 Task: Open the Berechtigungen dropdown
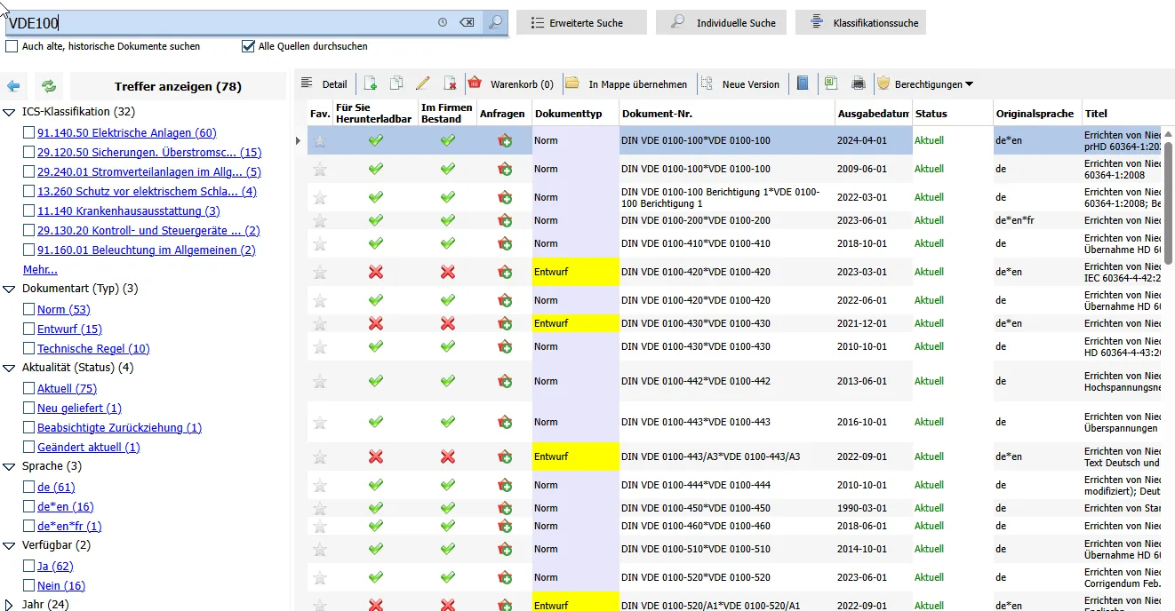(925, 84)
